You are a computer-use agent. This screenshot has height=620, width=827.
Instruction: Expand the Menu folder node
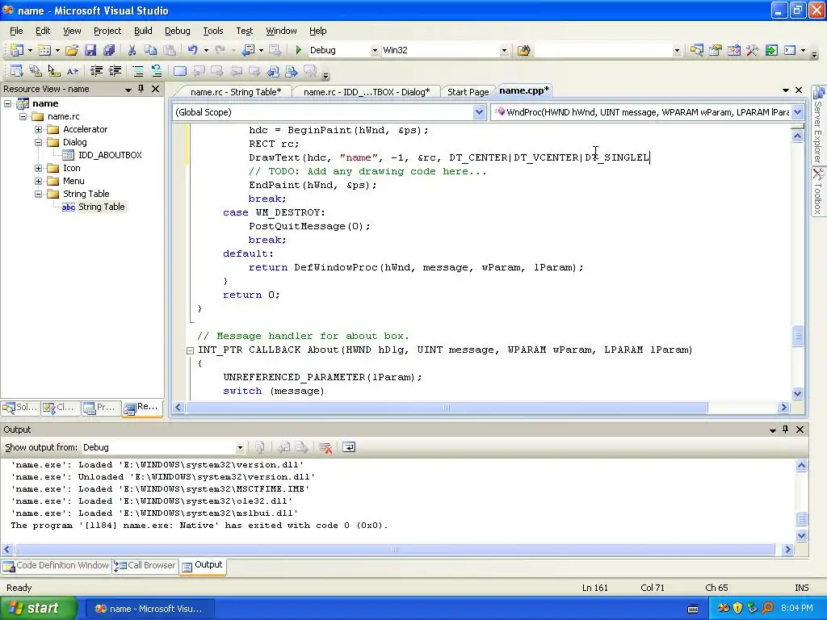(38, 181)
